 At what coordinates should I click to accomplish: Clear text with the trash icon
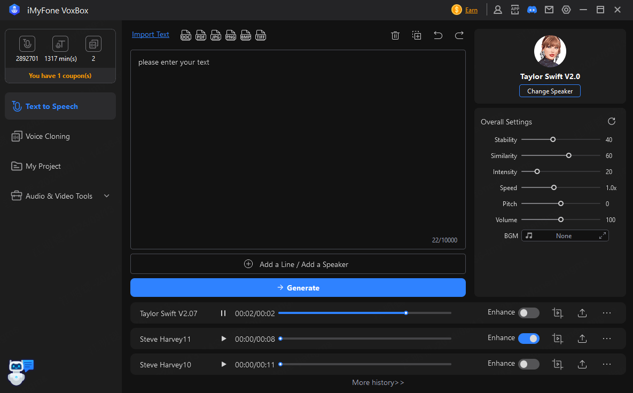click(x=395, y=35)
